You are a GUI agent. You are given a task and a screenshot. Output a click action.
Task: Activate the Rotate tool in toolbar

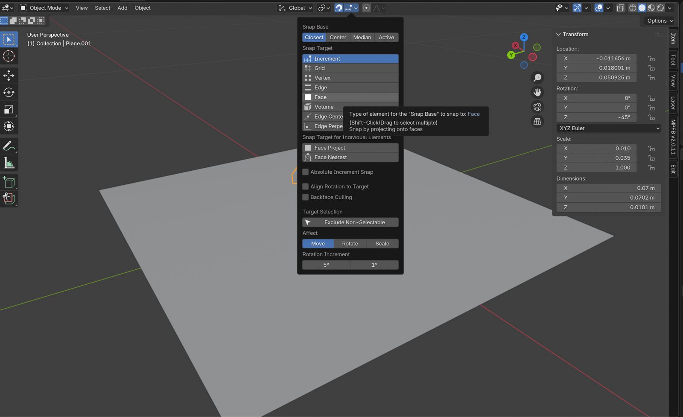click(9, 93)
